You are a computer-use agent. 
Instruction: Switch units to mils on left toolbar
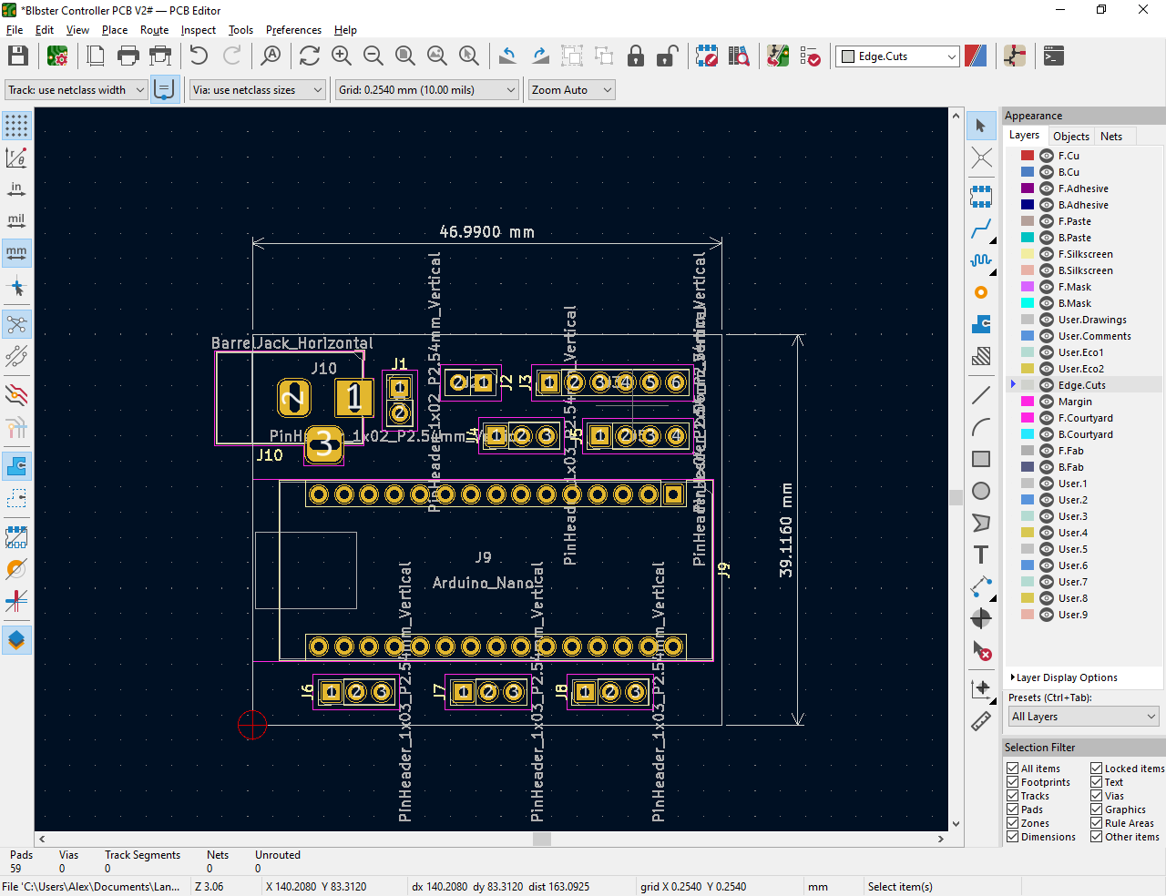(16, 221)
